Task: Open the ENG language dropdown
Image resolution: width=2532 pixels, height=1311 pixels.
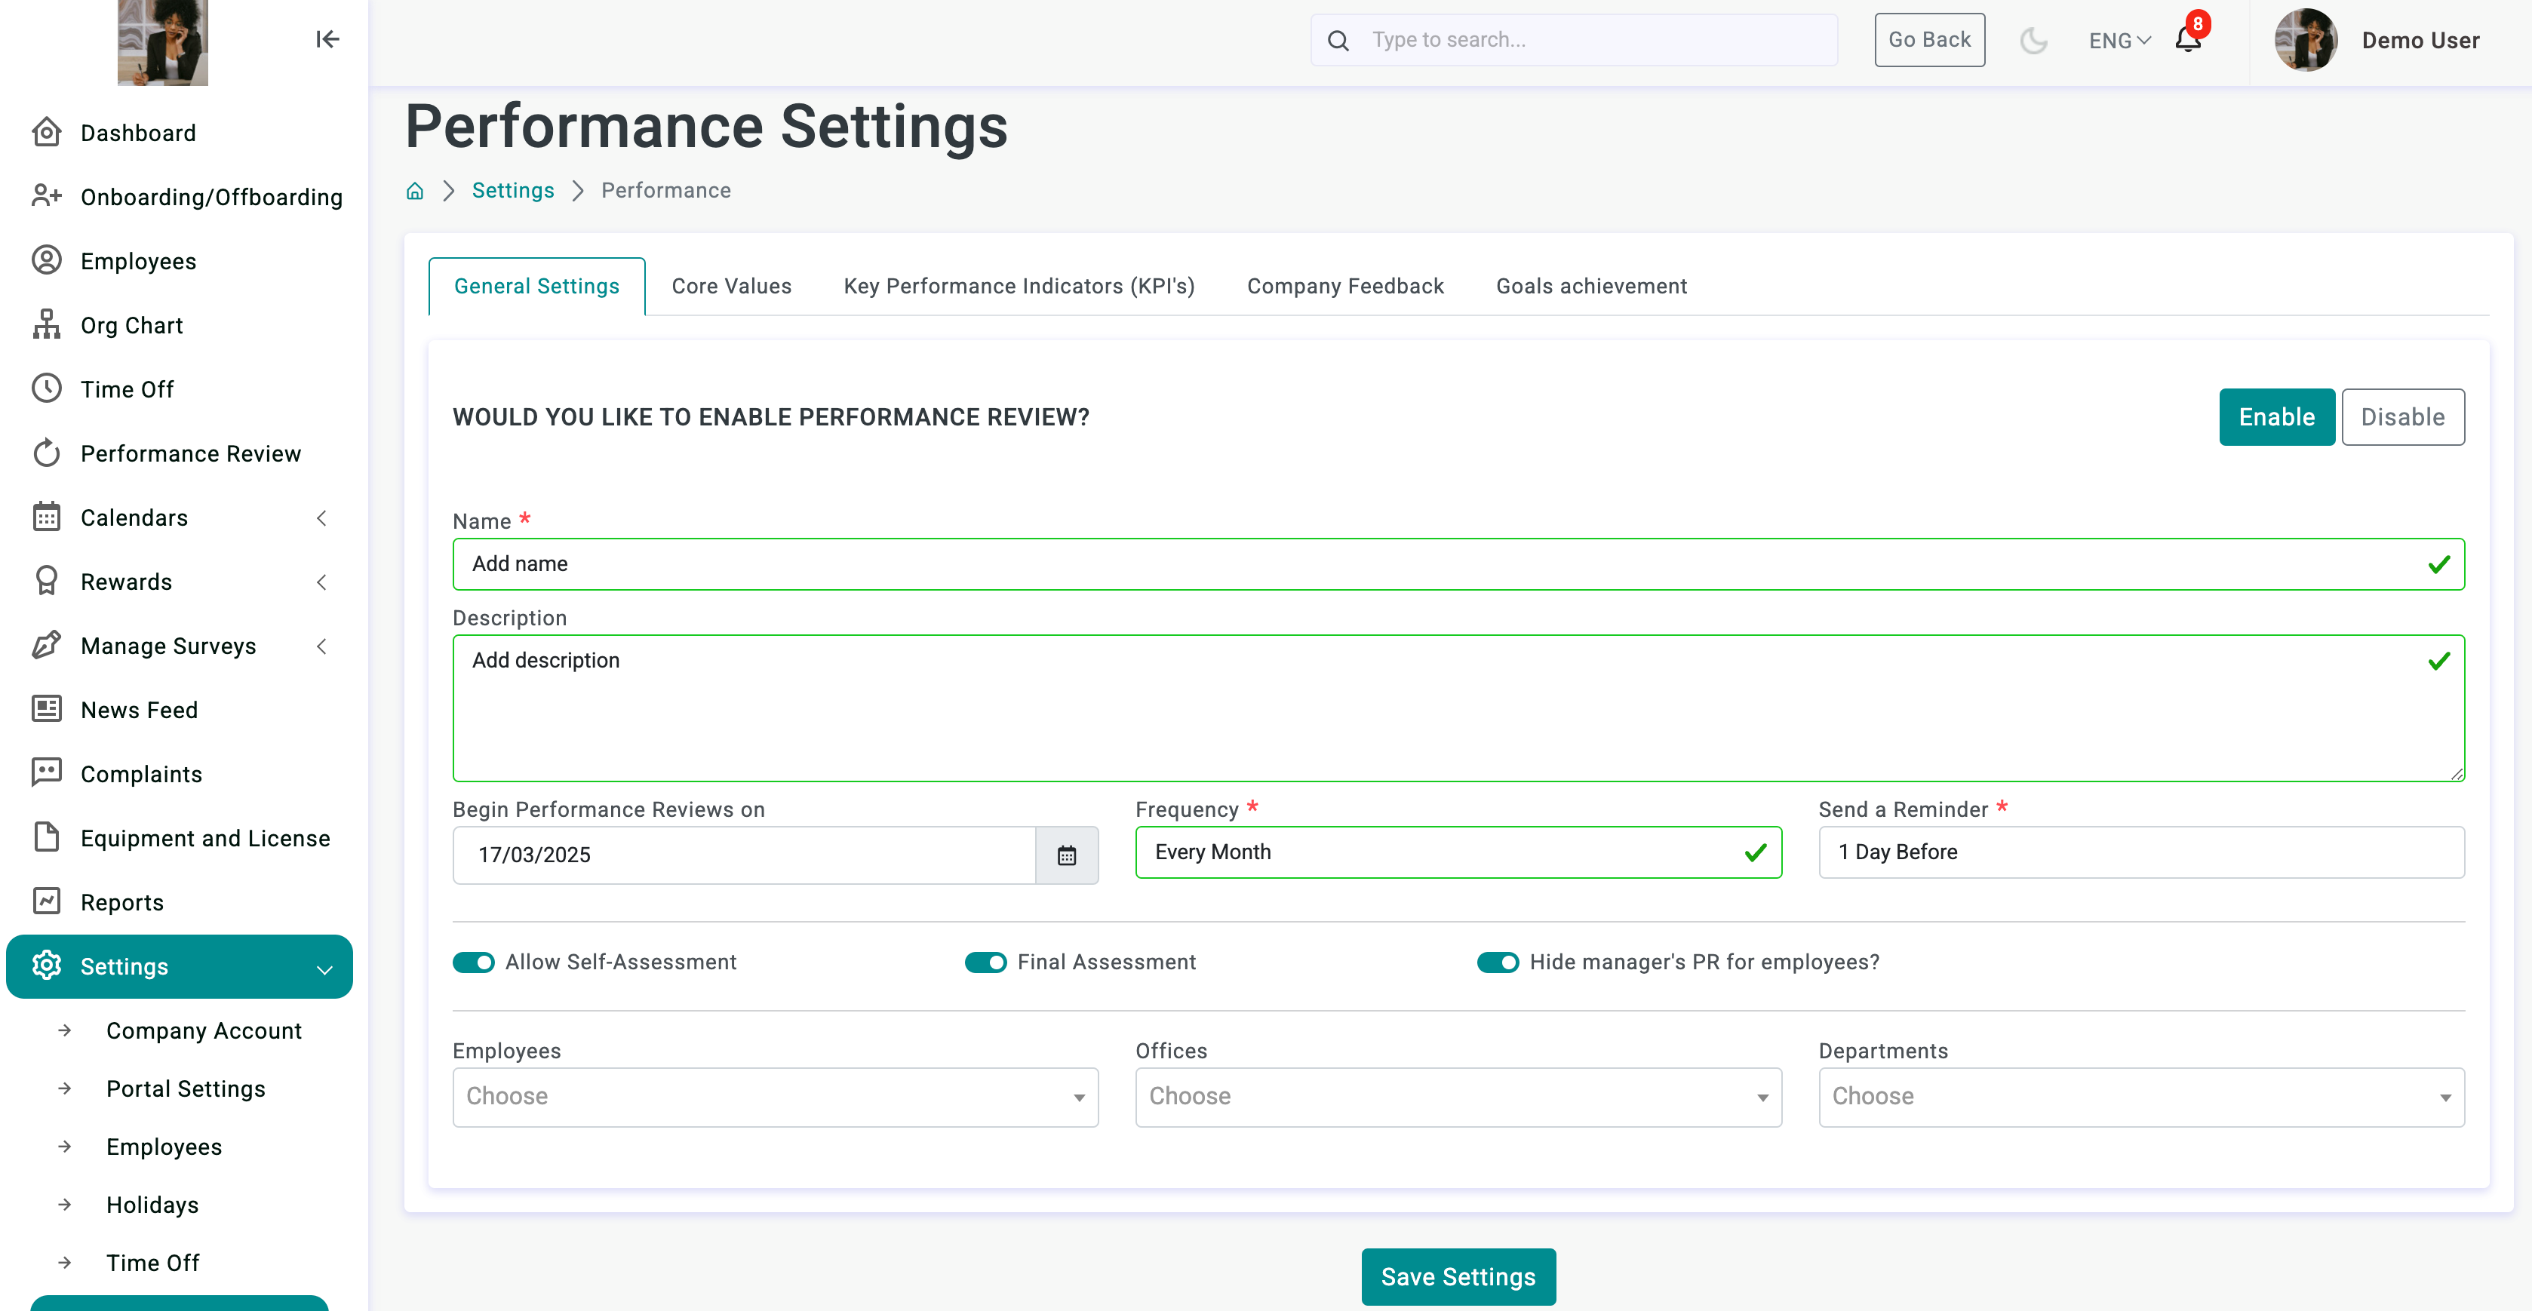Action: (2119, 40)
